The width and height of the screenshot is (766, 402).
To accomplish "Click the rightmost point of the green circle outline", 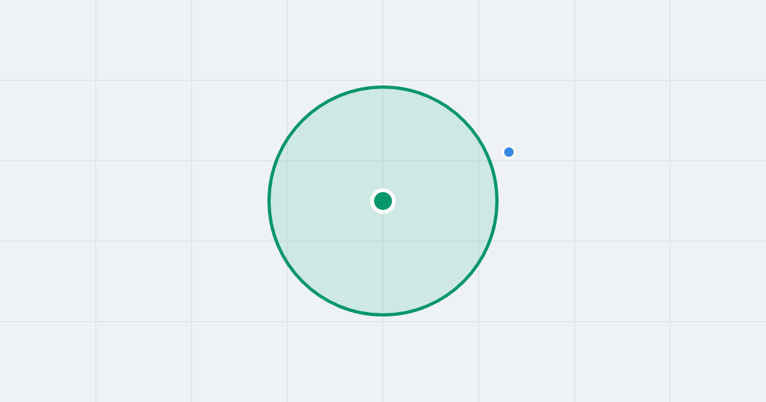I will coord(497,201).
